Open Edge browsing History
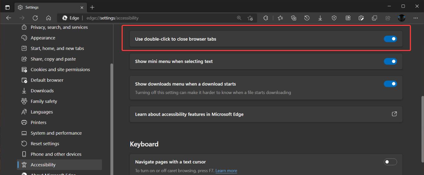Screen dimensions: 424x175 (307, 18)
